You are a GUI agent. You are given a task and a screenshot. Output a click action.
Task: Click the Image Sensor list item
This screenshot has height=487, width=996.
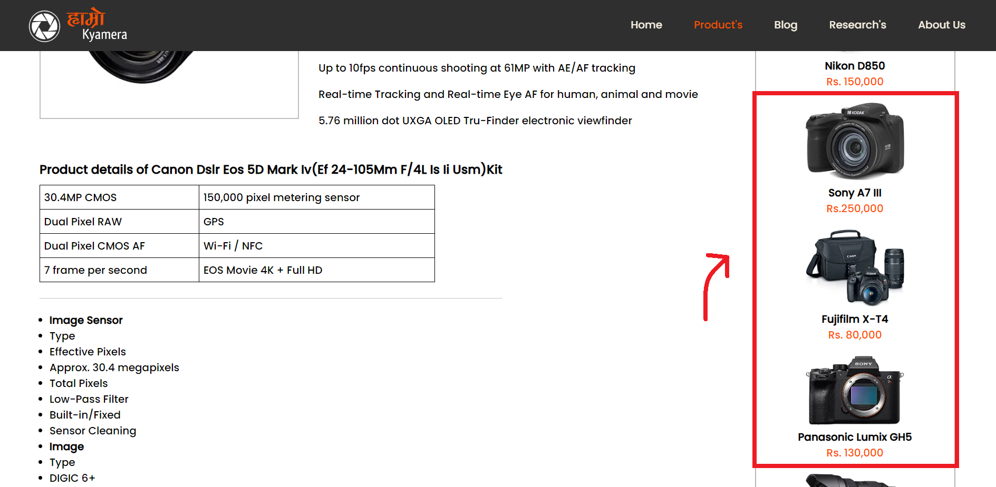click(86, 320)
